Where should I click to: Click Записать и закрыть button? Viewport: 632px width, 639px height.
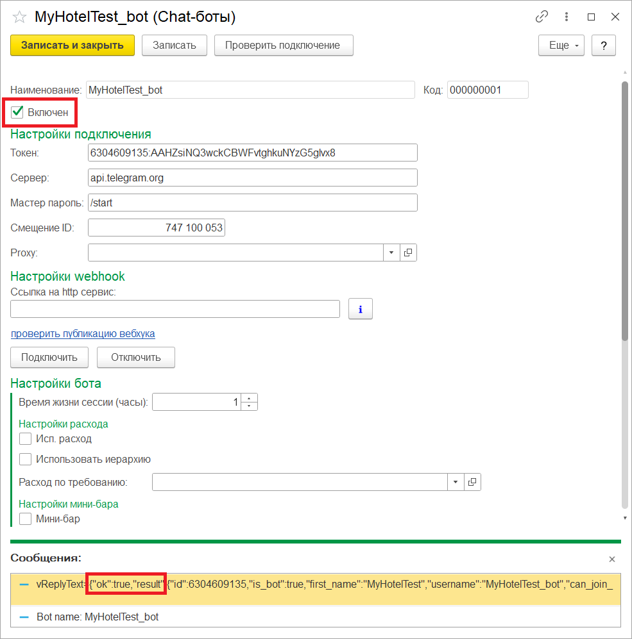tap(73, 46)
